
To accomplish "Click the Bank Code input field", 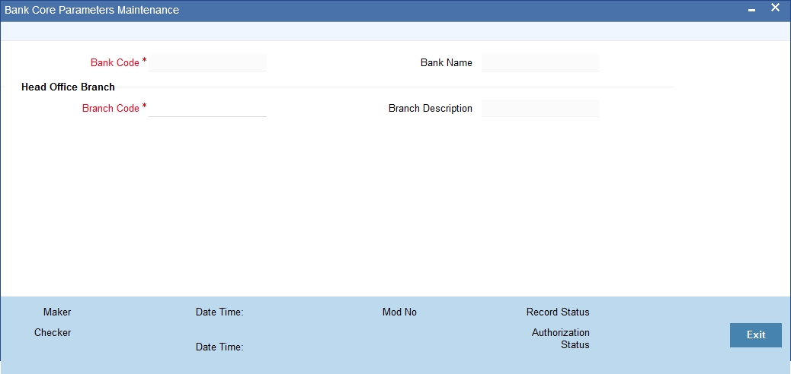I will 207,62.
